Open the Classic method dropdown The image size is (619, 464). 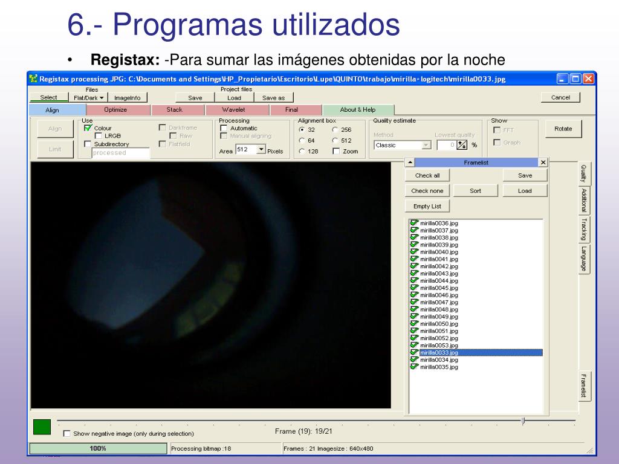[426, 145]
